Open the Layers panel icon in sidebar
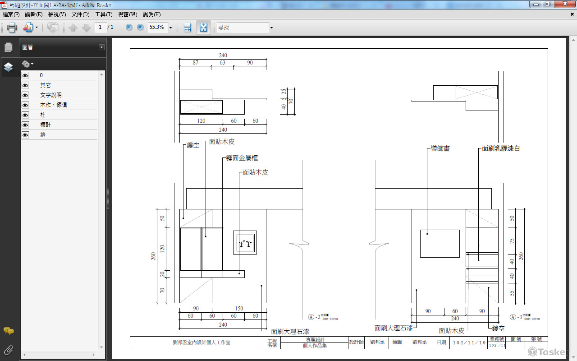Image resolution: width=577 pixels, height=361 pixels. [8, 67]
